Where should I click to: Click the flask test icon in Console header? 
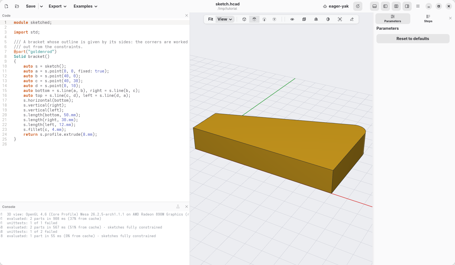pos(178,207)
